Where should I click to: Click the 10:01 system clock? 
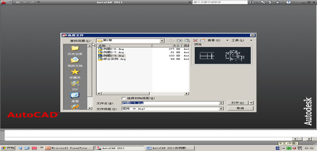pyautogui.click(x=309, y=148)
